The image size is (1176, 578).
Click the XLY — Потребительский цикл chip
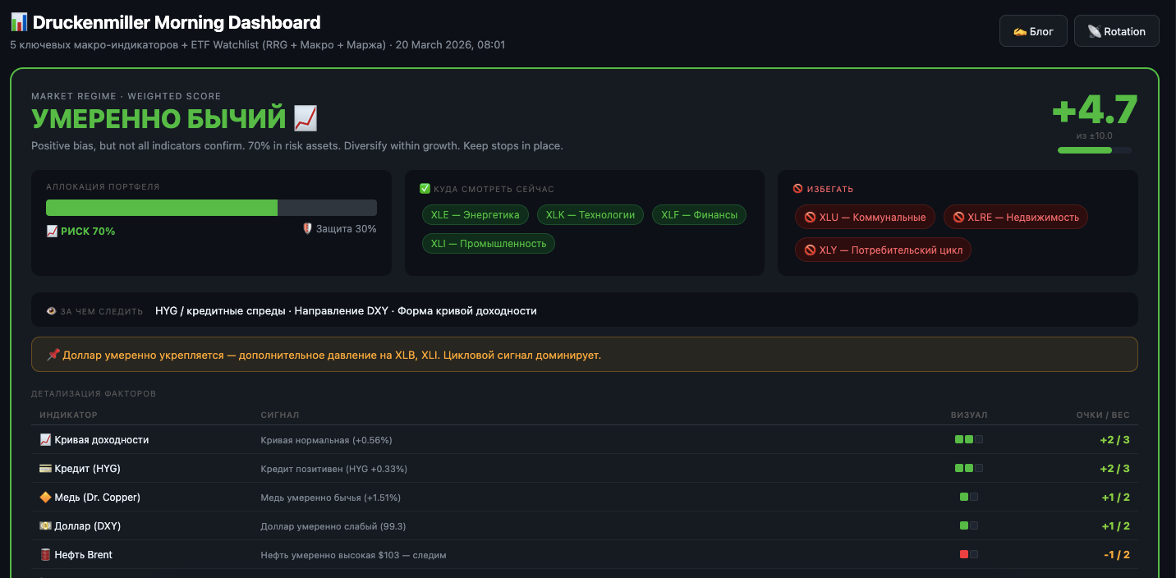tap(883, 250)
